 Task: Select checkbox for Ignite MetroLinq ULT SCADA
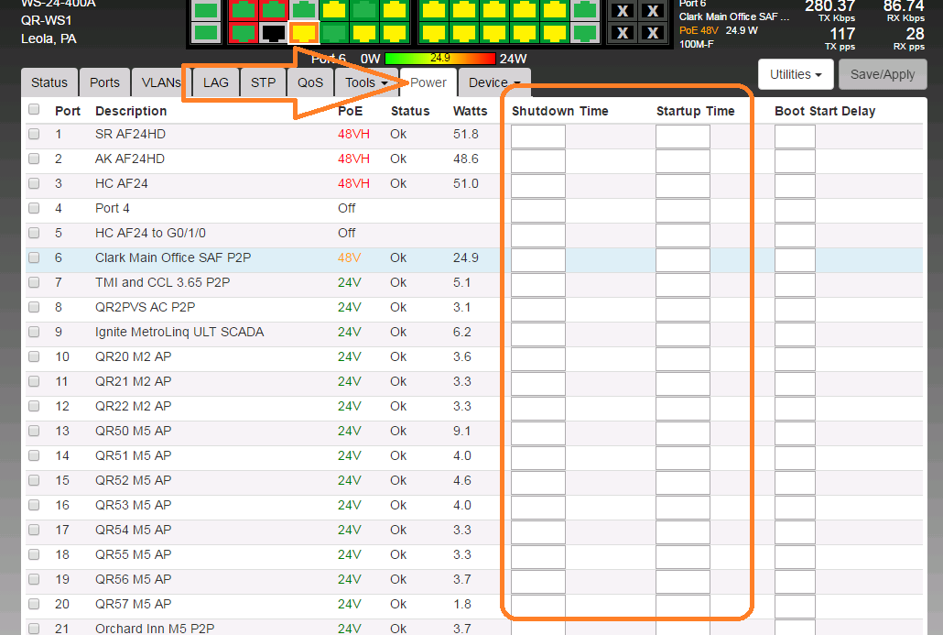coord(34,332)
